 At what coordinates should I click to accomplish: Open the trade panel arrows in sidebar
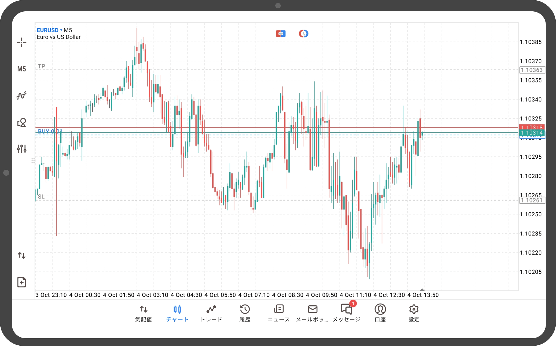[21, 255]
